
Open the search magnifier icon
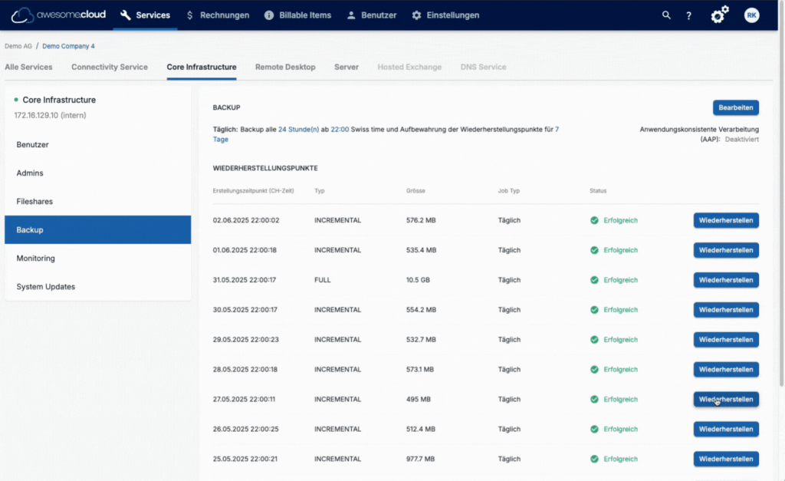pyautogui.click(x=666, y=15)
